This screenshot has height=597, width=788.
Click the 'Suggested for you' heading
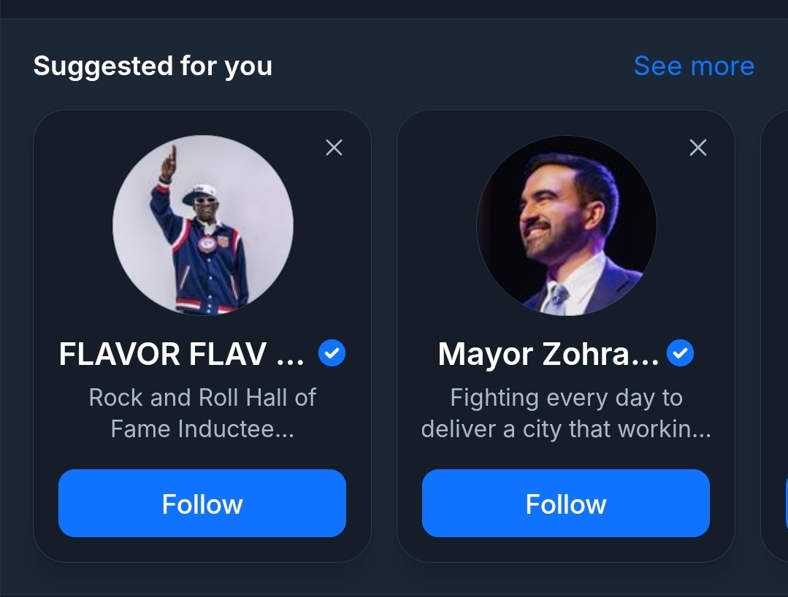click(153, 66)
